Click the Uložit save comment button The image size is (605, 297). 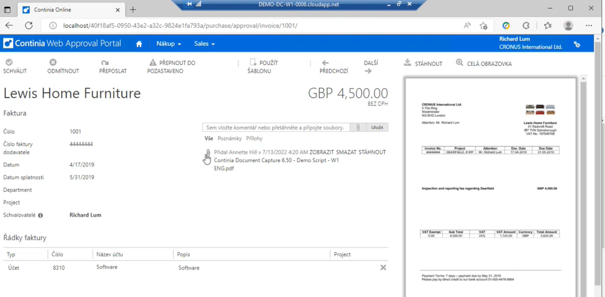[x=378, y=128]
